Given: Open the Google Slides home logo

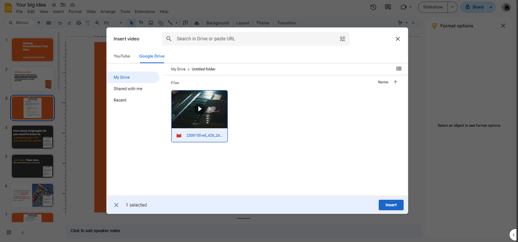Looking at the screenshot, I should [x=8, y=8].
